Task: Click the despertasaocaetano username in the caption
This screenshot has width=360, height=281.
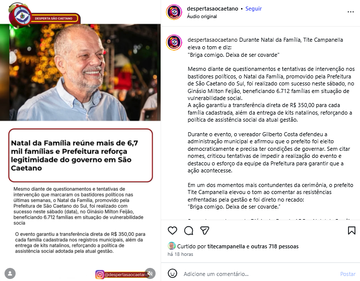Action: pos(212,40)
